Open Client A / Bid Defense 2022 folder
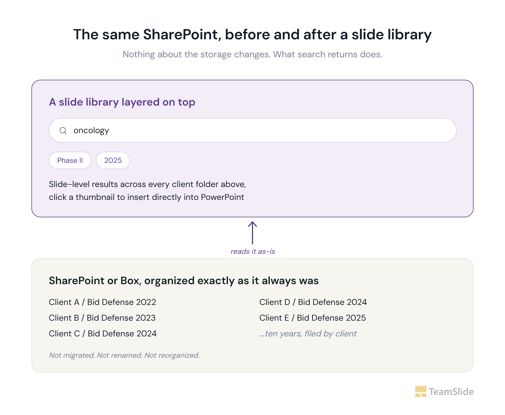This screenshot has width=505, height=415. click(102, 302)
